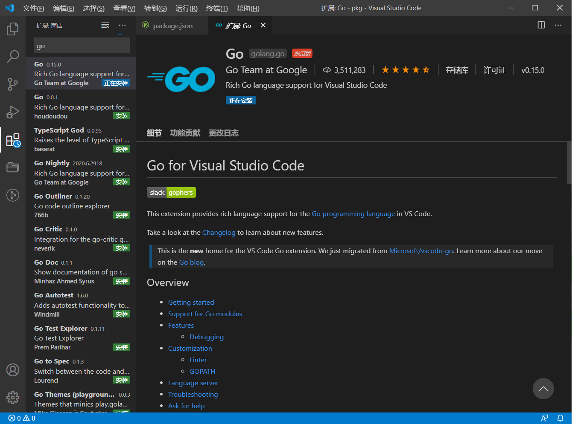The image size is (572, 424).
Task: Install the Go Doc extension
Action: coord(122,281)
